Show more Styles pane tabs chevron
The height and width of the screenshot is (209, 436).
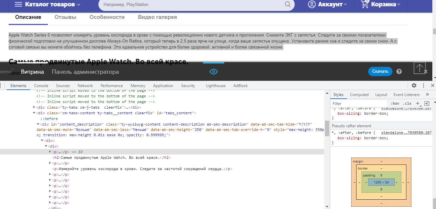427,95
